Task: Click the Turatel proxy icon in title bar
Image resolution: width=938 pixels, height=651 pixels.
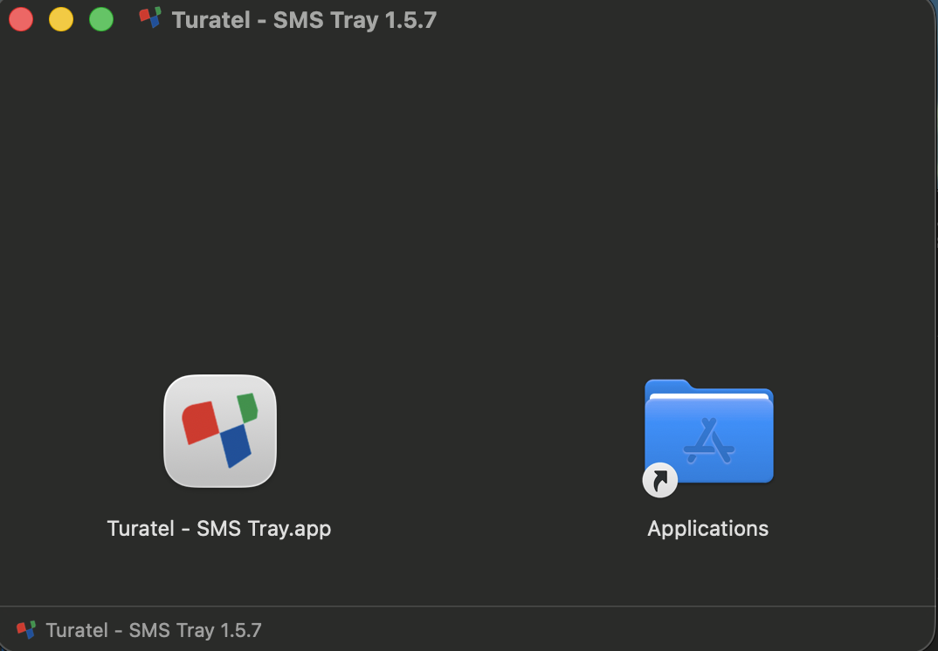Action: click(x=150, y=18)
